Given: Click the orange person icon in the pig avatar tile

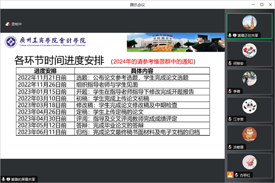Looking at the screenshot, I should [x=230, y=175].
